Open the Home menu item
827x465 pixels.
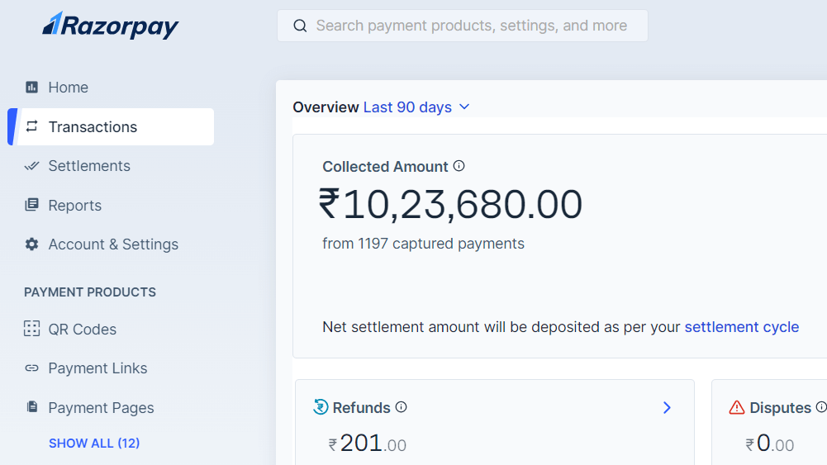(68, 88)
